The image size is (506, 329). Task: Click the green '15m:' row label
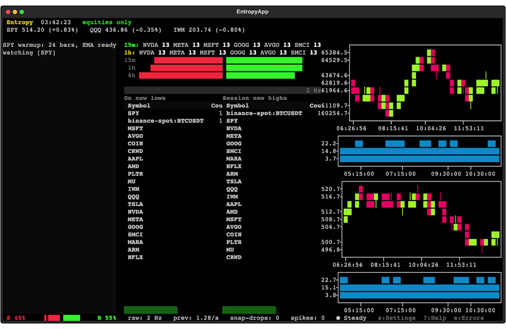pos(132,45)
